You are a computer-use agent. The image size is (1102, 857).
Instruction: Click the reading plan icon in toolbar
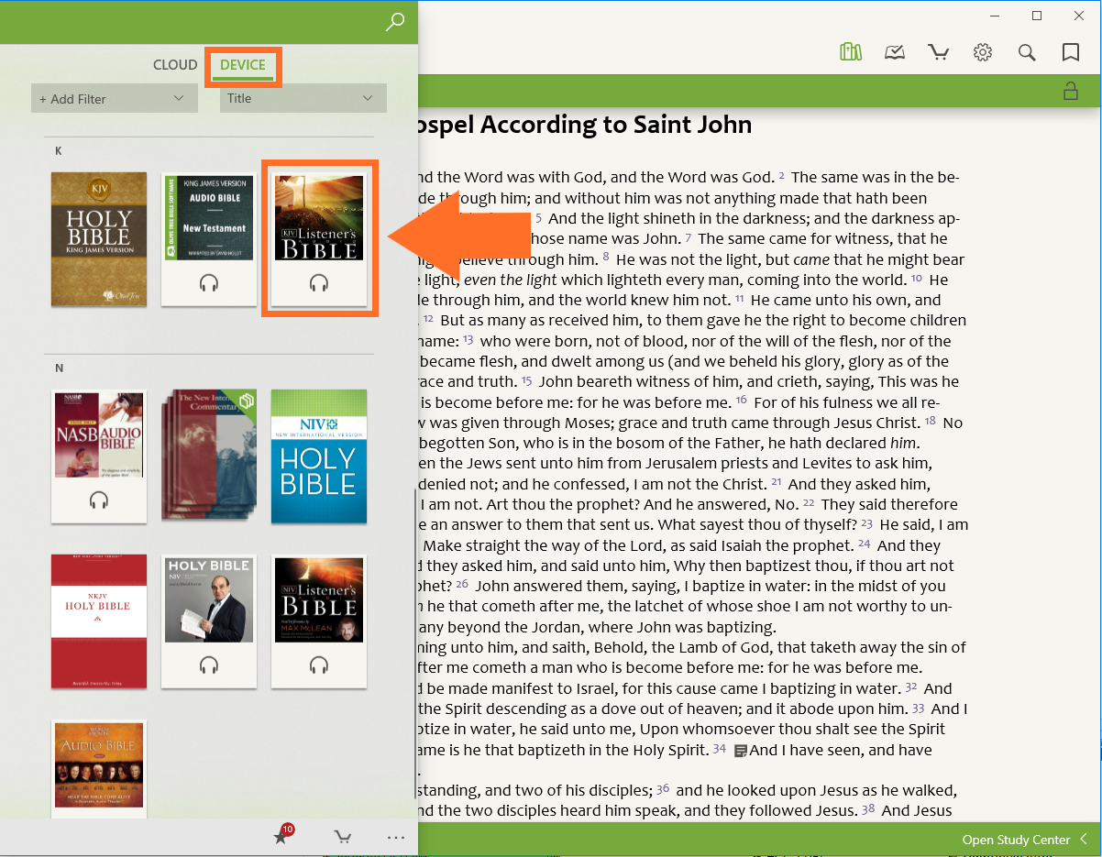895,52
